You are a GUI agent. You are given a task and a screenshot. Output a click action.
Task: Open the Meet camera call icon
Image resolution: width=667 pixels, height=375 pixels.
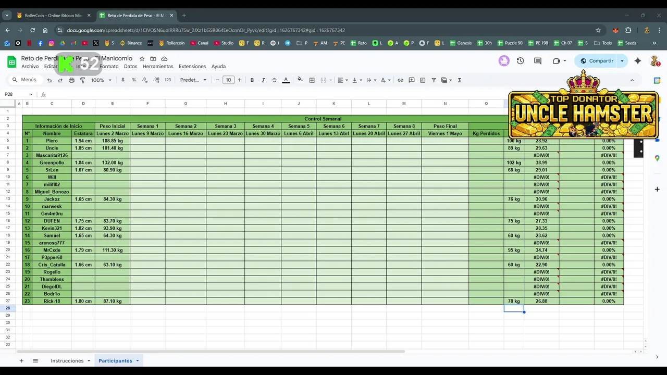pyautogui.click(x=556, y=61)
